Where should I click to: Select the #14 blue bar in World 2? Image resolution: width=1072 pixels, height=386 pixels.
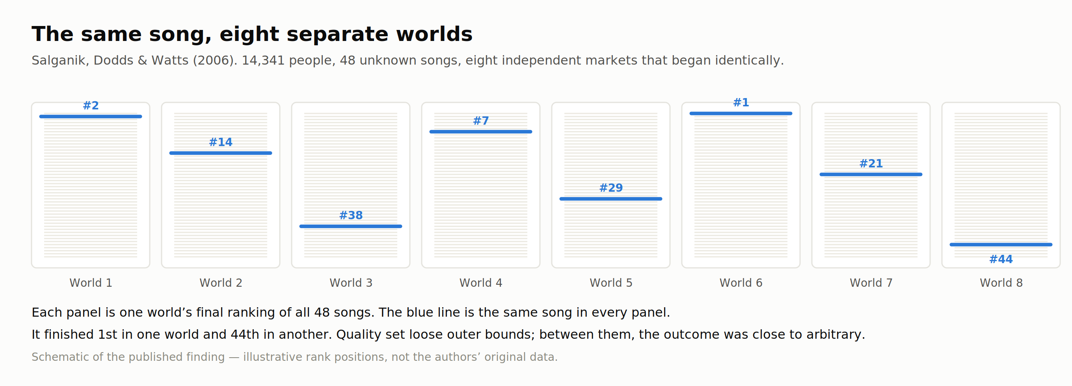pos(221,153)
